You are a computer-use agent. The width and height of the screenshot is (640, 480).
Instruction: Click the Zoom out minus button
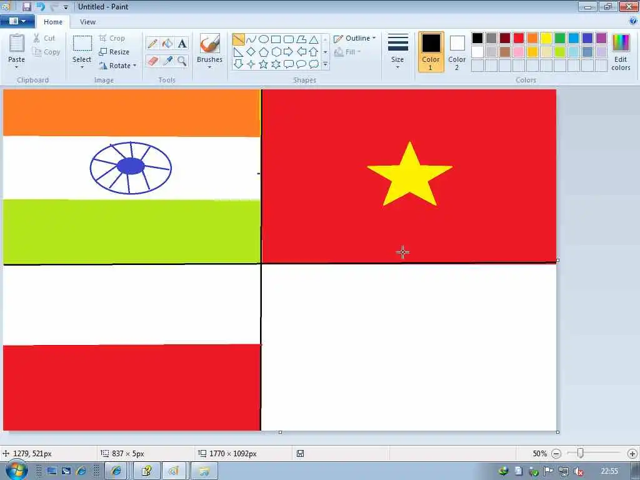(556, 454)
